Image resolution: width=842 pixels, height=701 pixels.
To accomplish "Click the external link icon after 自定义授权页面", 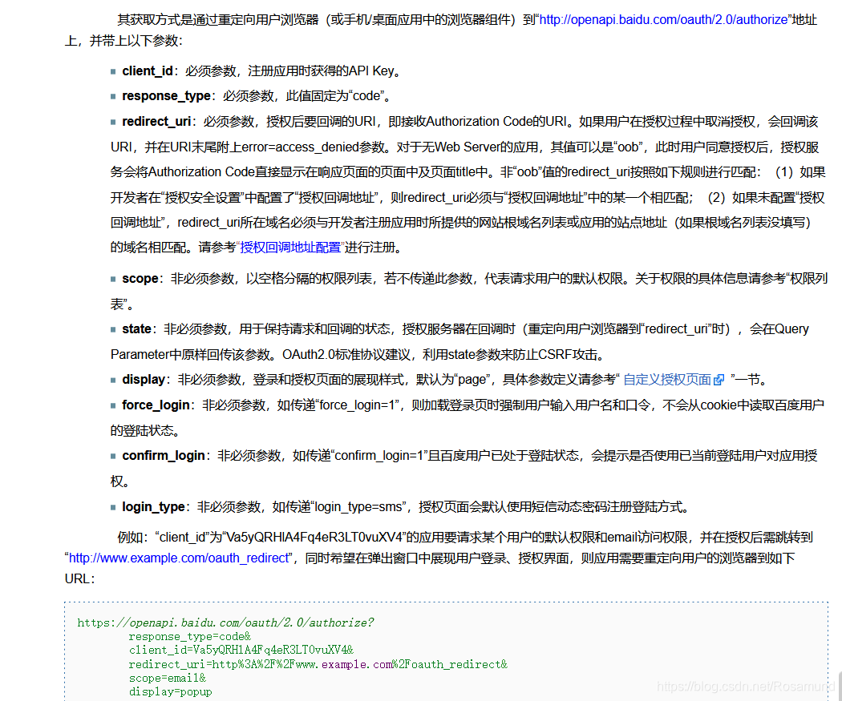I will point(719,380).
